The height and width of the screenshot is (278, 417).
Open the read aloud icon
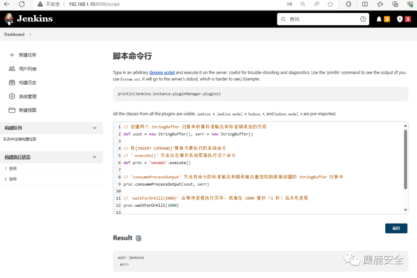pos(317,4)
